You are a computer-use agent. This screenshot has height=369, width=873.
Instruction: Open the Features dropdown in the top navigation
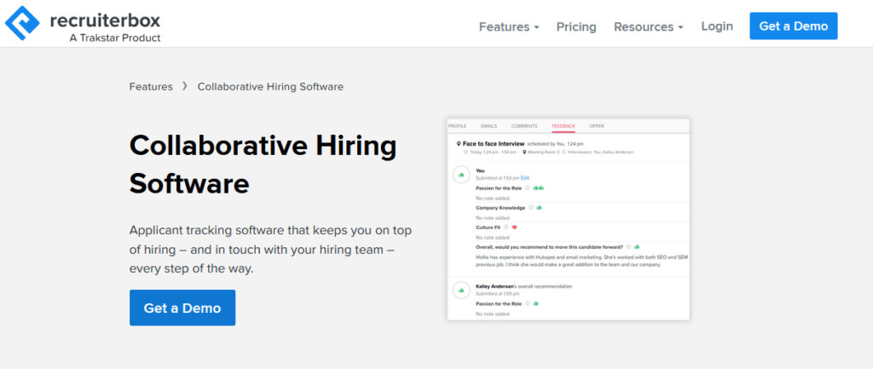point(509,26)
